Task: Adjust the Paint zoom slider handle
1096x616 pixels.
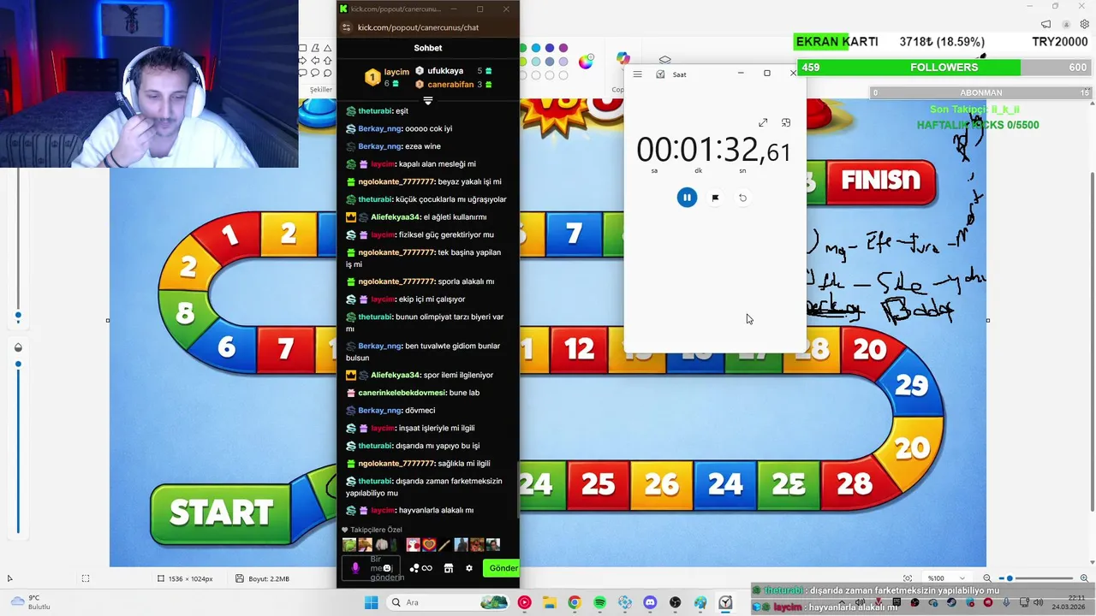Action: tap(1010, 578)
